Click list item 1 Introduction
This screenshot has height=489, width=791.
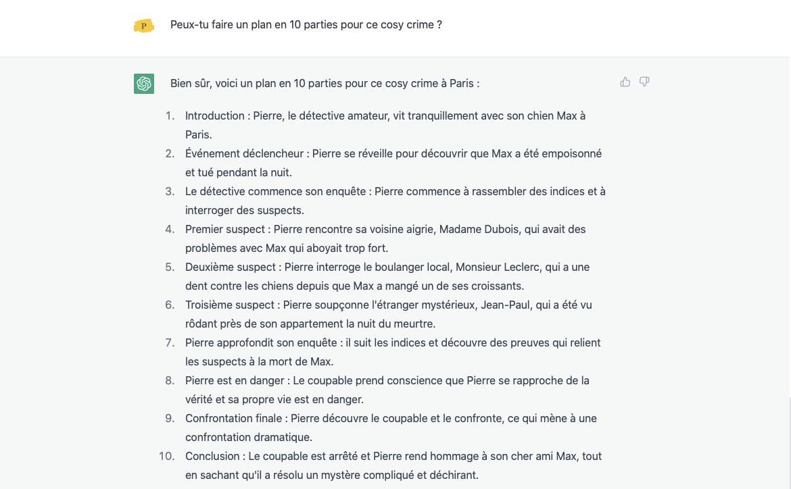pos(385,125)
